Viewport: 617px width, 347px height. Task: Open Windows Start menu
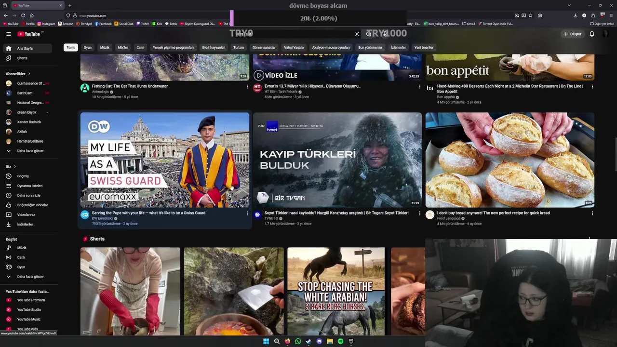pos(266,341)
